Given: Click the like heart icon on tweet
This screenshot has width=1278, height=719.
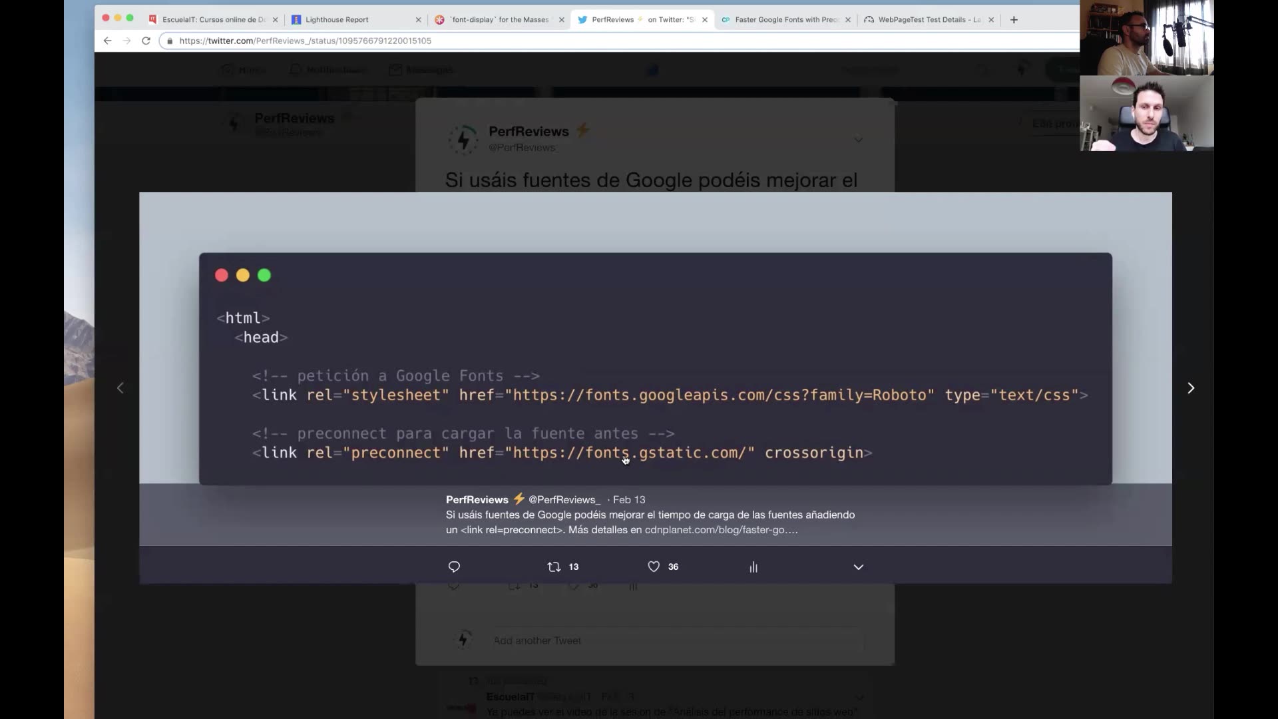Looking at the screenshot, I should tap(653, 567).
